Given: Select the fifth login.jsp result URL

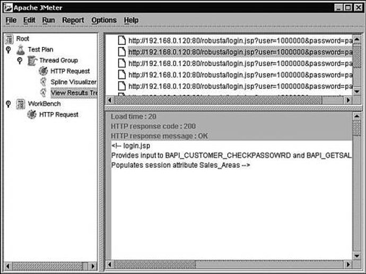Looking at the screenshot, I should point(240,86).
